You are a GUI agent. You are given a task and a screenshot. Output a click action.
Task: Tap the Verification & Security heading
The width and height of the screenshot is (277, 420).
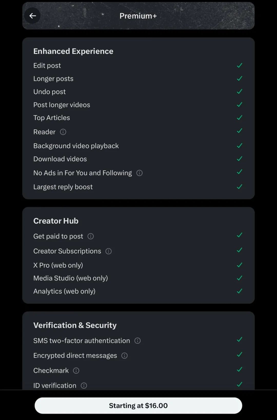[75, 325]
